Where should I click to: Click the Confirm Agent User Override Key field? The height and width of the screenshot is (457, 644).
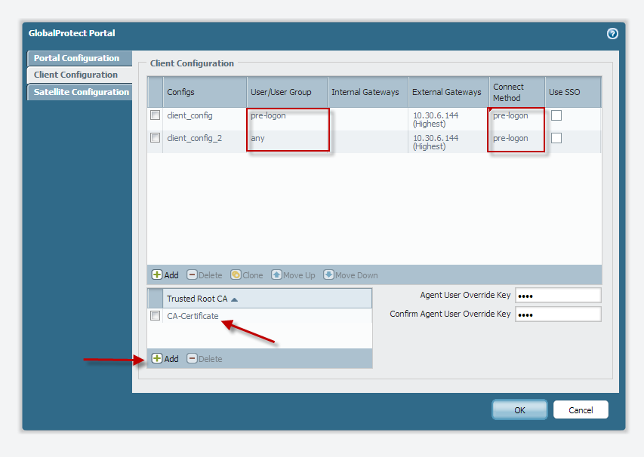coord(558,314)
